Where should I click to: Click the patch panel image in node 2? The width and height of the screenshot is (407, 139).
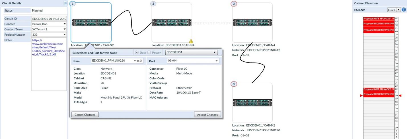(x=172, y=23)
